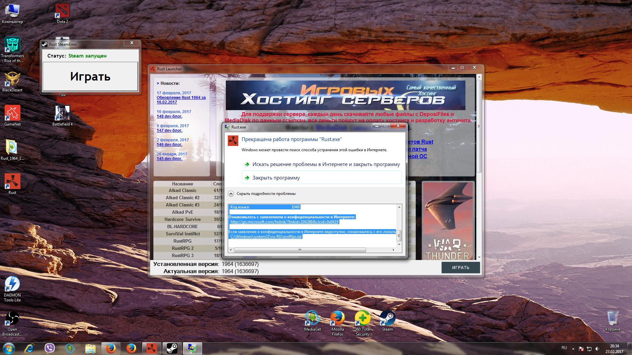632x355 pixels.
Task: Choose Закрыть программу in the crash dialog
Action: coord(322,178)
